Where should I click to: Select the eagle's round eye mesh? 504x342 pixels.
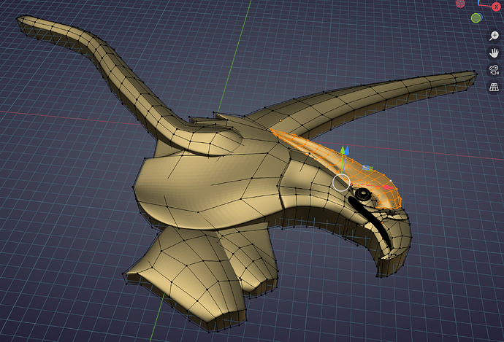tap(364, 193)
